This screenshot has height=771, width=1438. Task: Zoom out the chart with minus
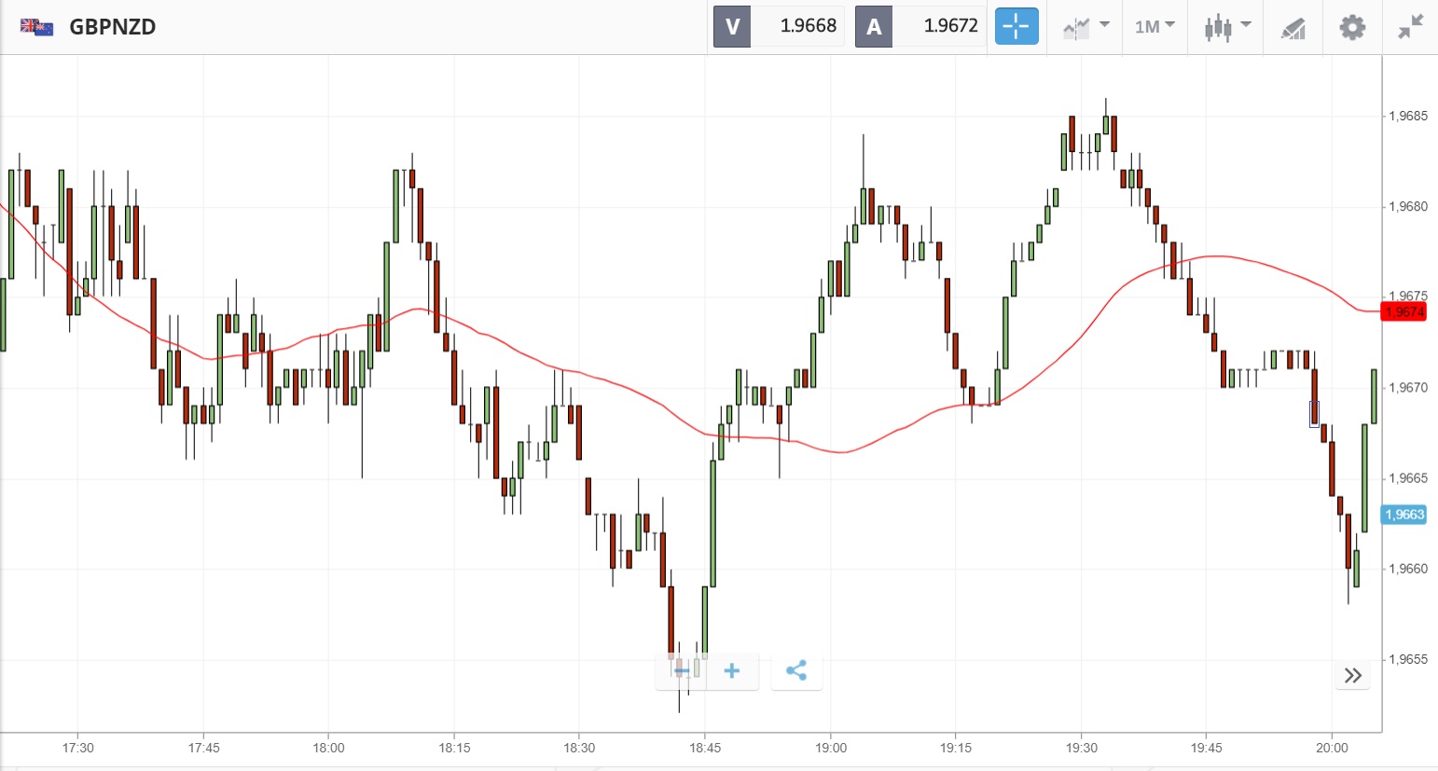(x=682, y=670)
